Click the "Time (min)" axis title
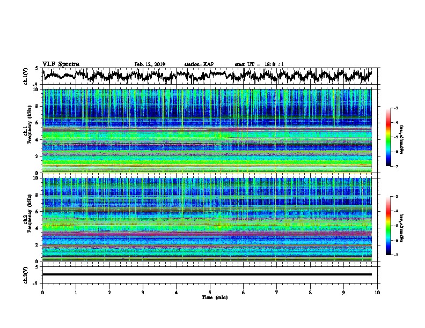The width and height of the screenshot is (425, 328). [215, 297]
